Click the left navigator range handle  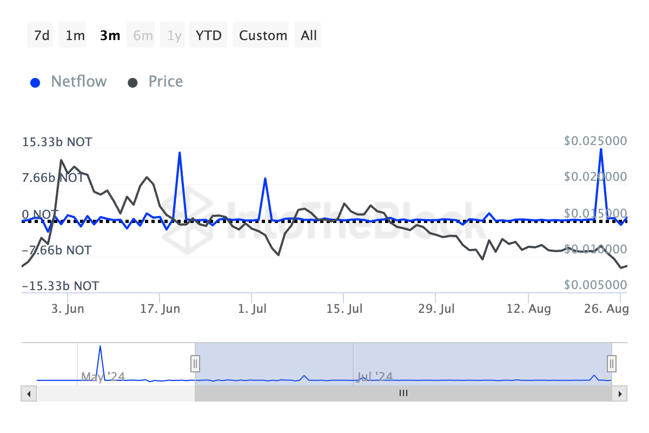[195, 363]
